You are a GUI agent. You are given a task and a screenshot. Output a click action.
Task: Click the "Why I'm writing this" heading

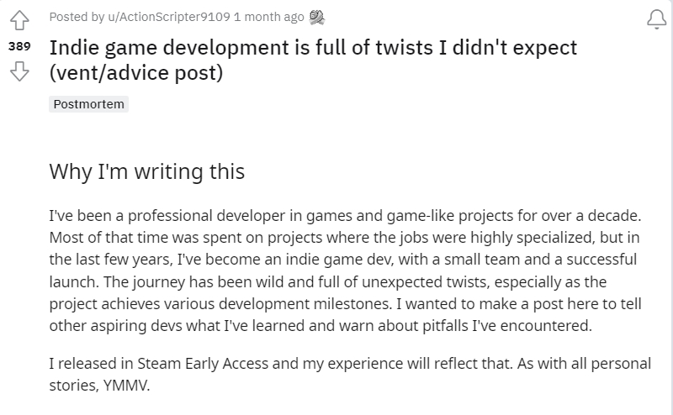pyautogui.click(x=146, y=171)
